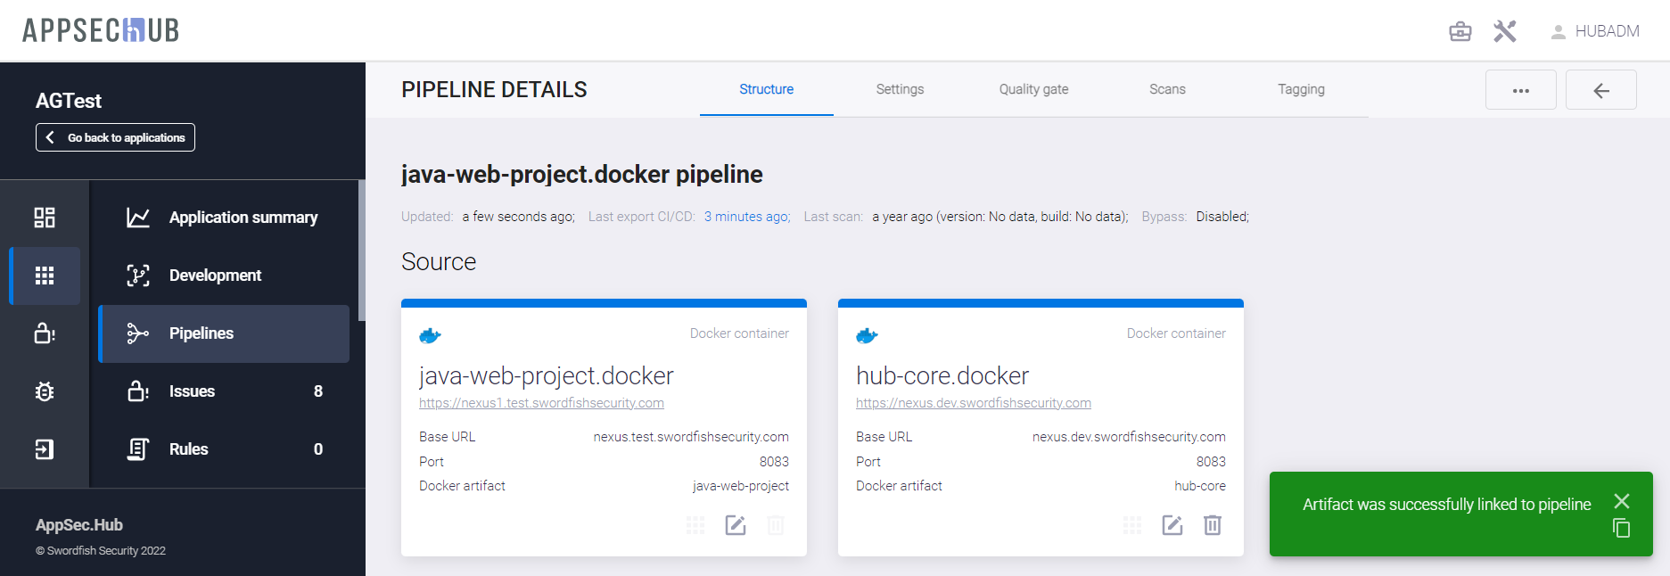Image resolution: width=1670 pixels, height=576 pixels.
Task: Click the back arrow button beside the tabs
Action: click(1600, 90)
